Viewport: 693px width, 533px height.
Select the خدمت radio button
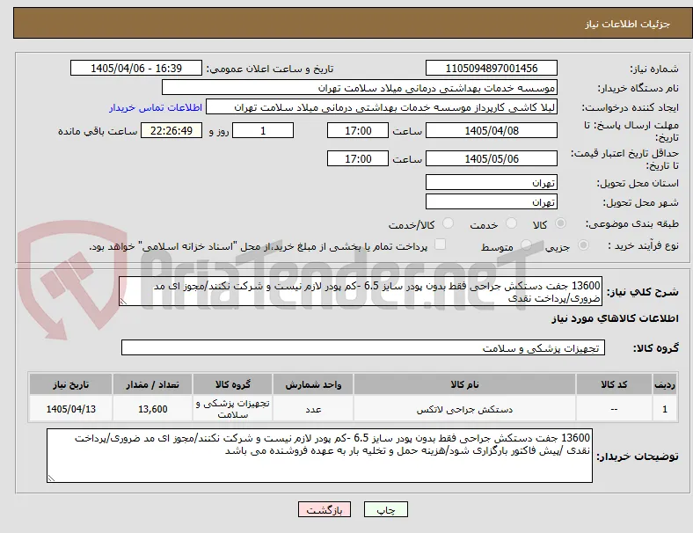click(x=511, y=223)
